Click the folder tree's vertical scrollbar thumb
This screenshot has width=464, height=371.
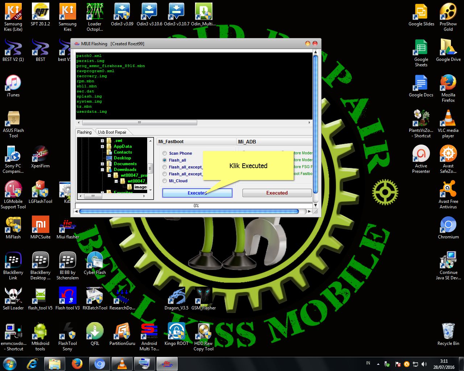coord(150,168)
